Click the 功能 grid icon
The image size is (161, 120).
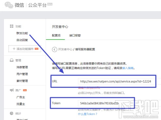click(x=11, y=26)
